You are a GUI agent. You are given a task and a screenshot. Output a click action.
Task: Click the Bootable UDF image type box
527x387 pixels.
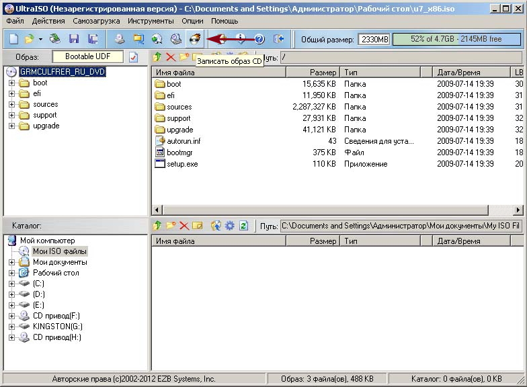point(87,56)
